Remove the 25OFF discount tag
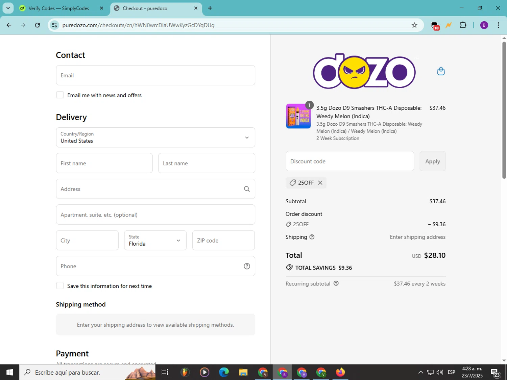The image size is (507, 380). point(320,183)
